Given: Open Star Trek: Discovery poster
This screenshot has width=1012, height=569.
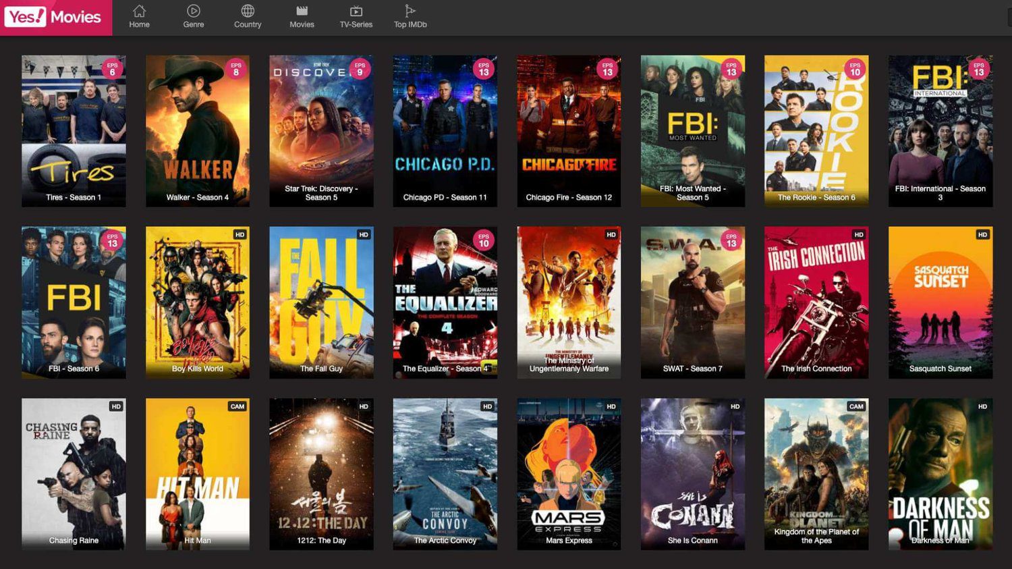Looking at the screenshot, I should tap(321, 131).
